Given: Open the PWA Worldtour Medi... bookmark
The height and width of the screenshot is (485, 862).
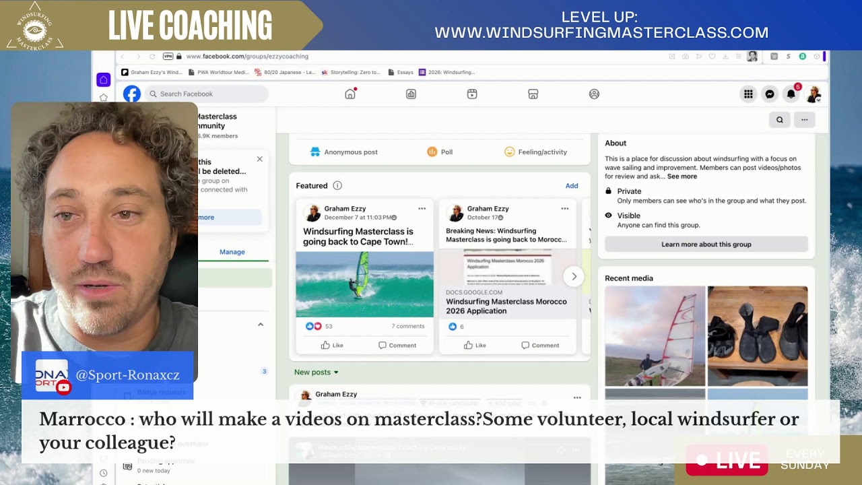Looking at the screenshot, I should [x=218, y=72].
